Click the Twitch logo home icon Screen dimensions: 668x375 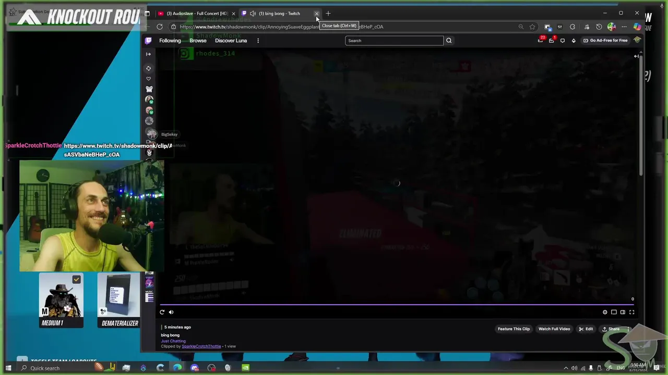(x=148, y=41)
